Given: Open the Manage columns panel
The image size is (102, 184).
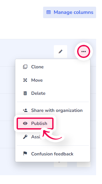Looking at the screenshot, I should (x=70, y=13).
